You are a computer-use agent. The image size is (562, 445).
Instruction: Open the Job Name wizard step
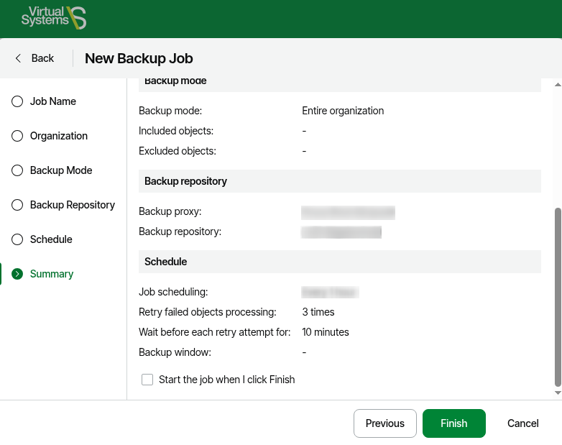click(x=53, y=101)
